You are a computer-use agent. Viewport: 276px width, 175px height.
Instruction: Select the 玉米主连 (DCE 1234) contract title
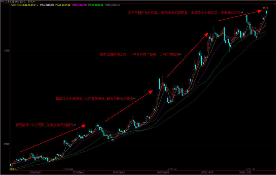15,2
